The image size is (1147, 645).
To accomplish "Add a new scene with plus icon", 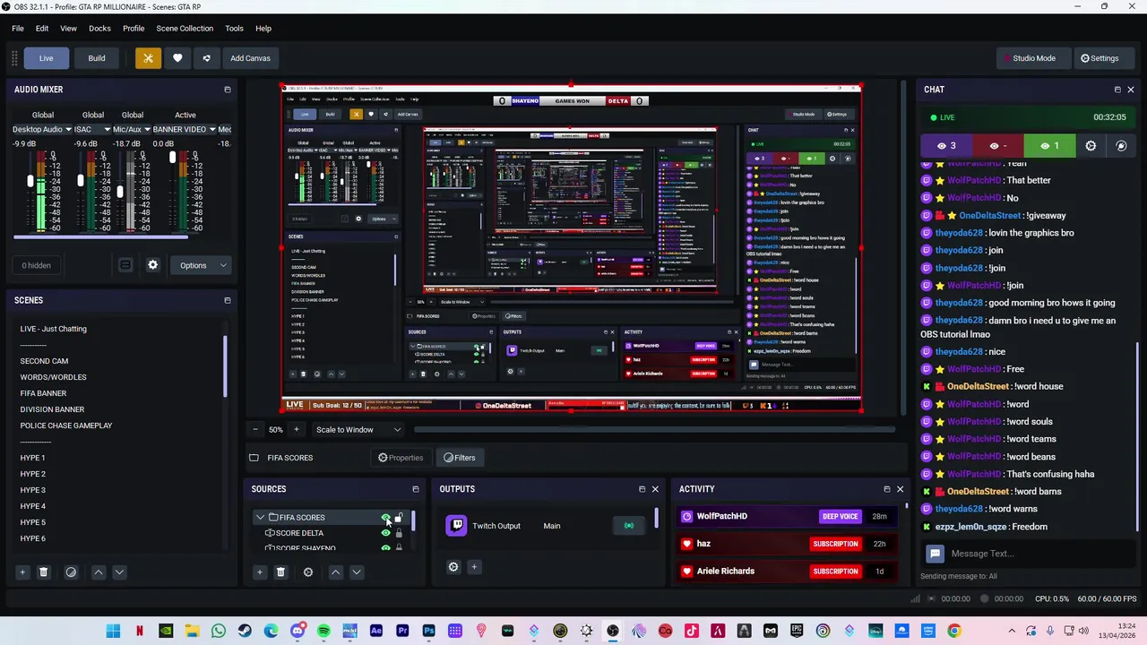I will pyautogui.click(x=22, y=572).
